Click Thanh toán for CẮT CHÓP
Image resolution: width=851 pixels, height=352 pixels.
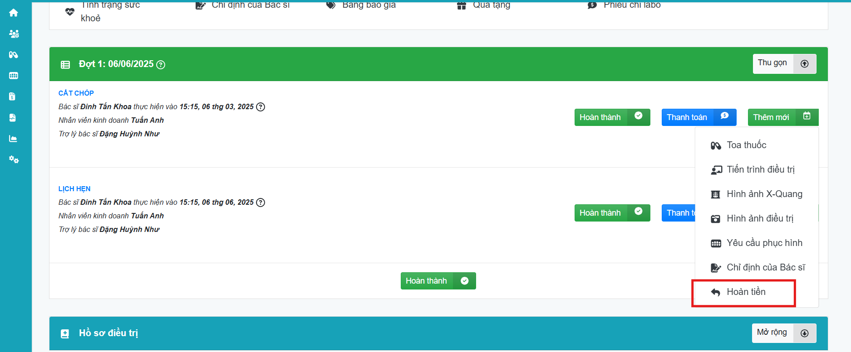[698, 117]
